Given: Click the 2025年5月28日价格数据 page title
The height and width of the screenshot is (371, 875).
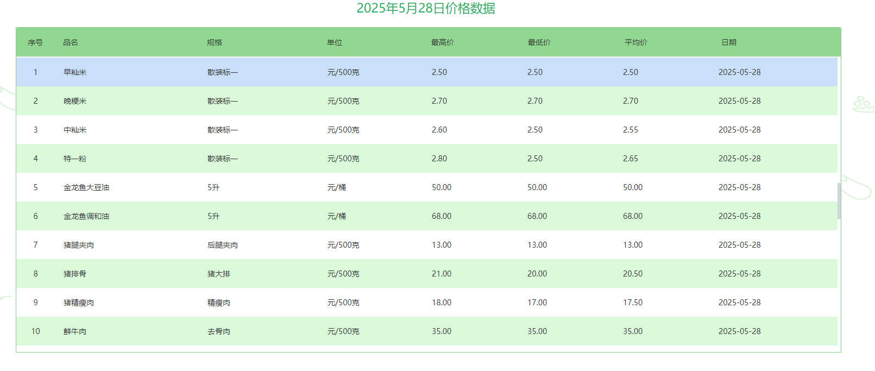Looking at the screenshot, I should 426,9.
